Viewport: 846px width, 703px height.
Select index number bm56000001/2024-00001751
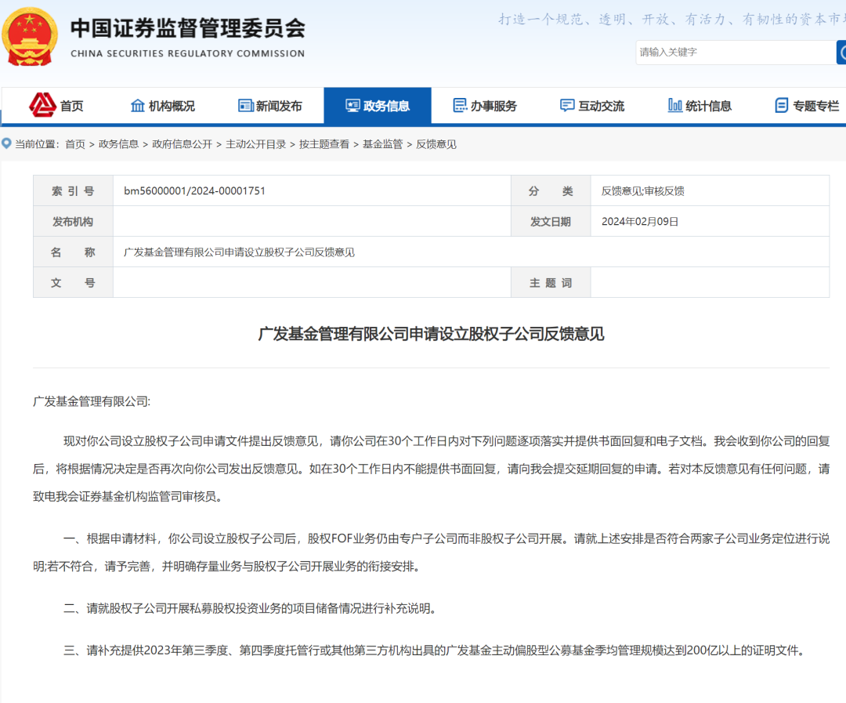coord(195,190)
